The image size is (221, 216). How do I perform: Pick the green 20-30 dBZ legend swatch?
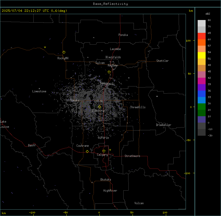tap(202, 107)
